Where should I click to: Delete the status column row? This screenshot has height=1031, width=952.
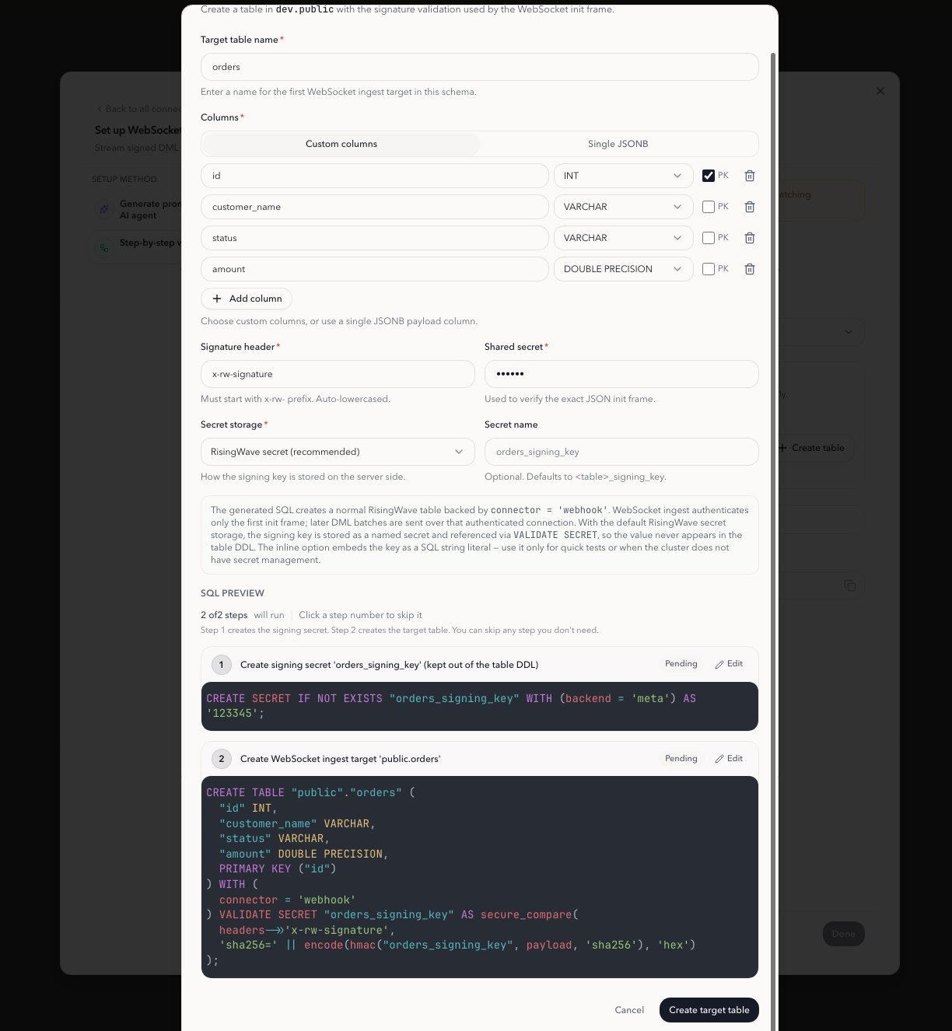(x=750, y=238)
